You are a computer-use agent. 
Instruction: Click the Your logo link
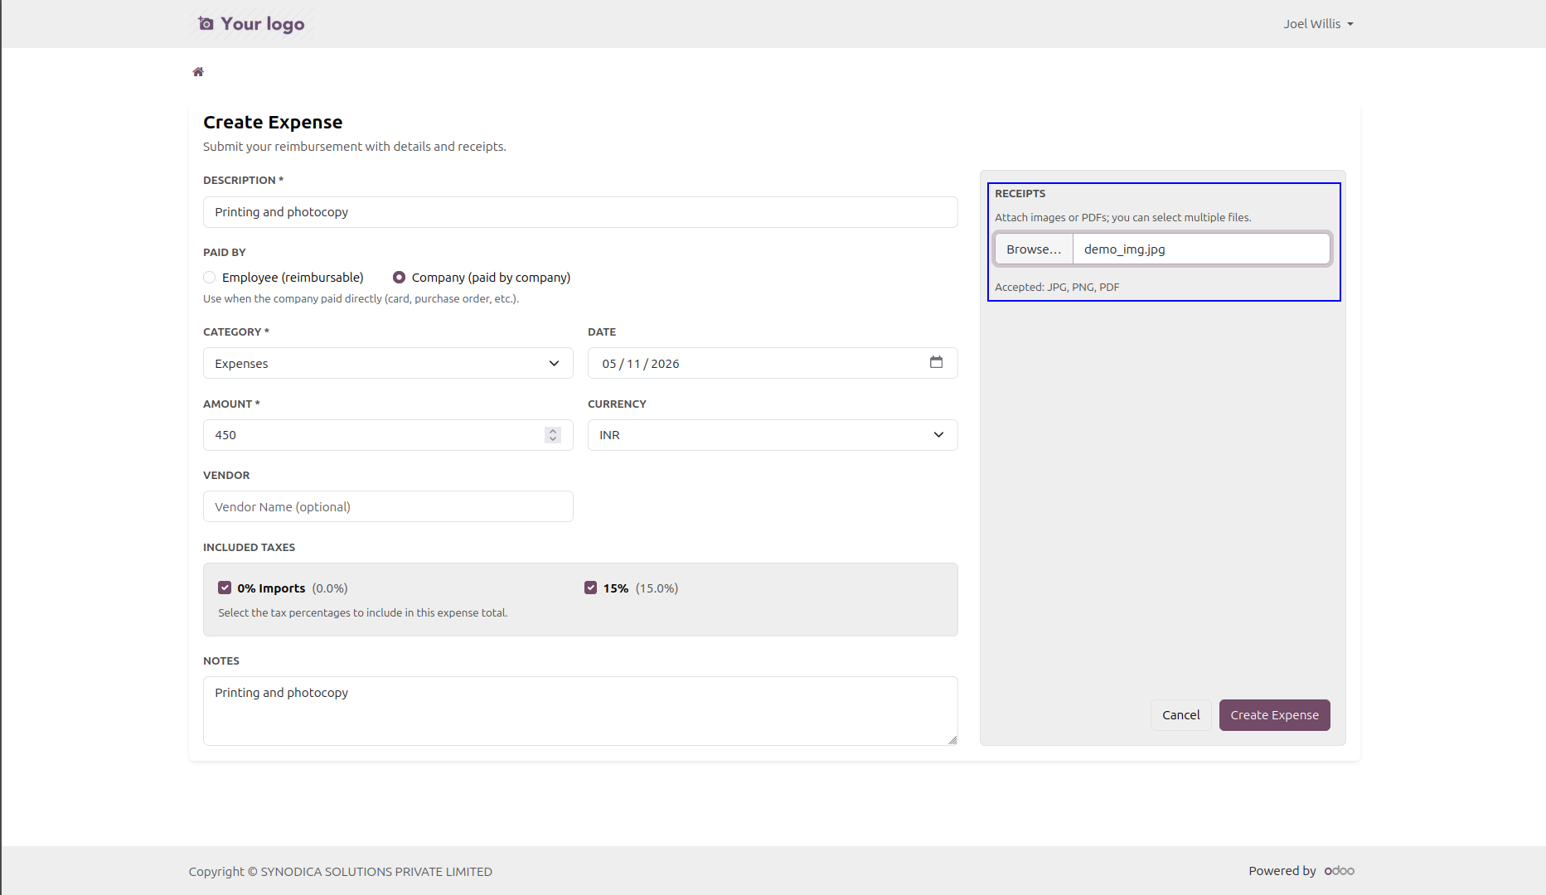pos(251,24)
